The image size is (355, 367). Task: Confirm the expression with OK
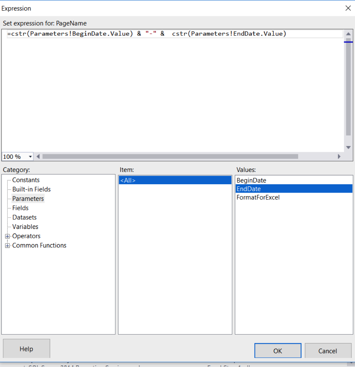pyautogui.click(x=278, y=351)
